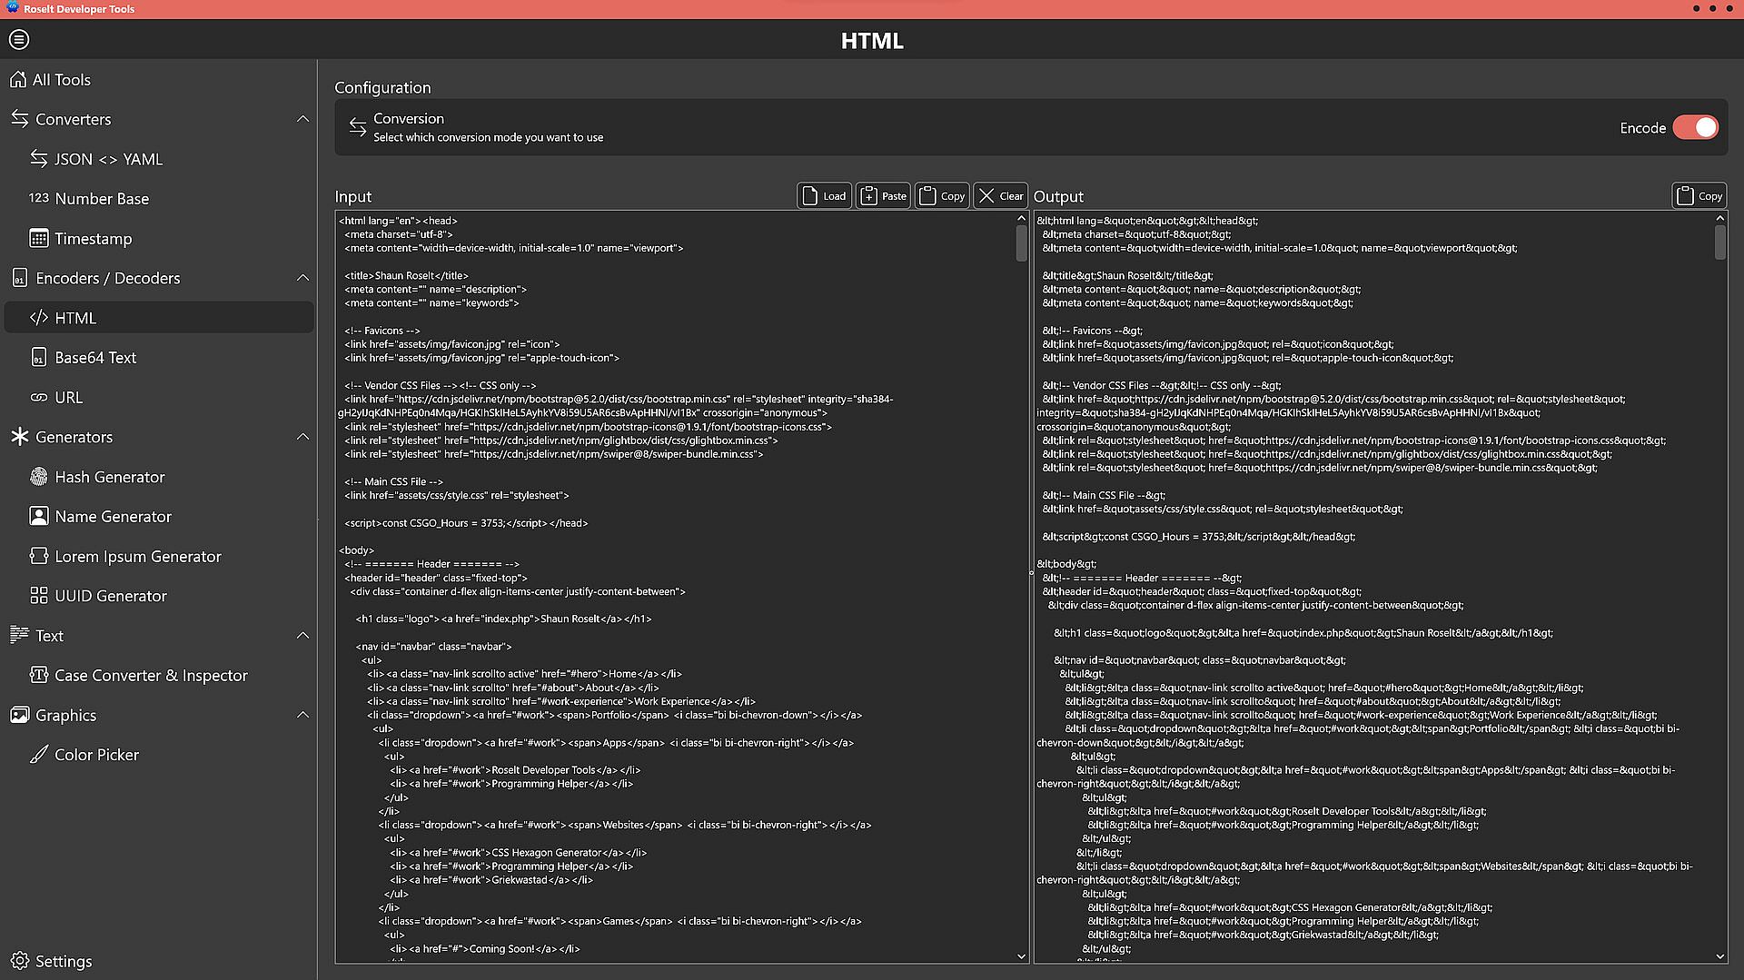
Task: Click the JSON <> YAML swap icon
Action: (x=38, y=159)
